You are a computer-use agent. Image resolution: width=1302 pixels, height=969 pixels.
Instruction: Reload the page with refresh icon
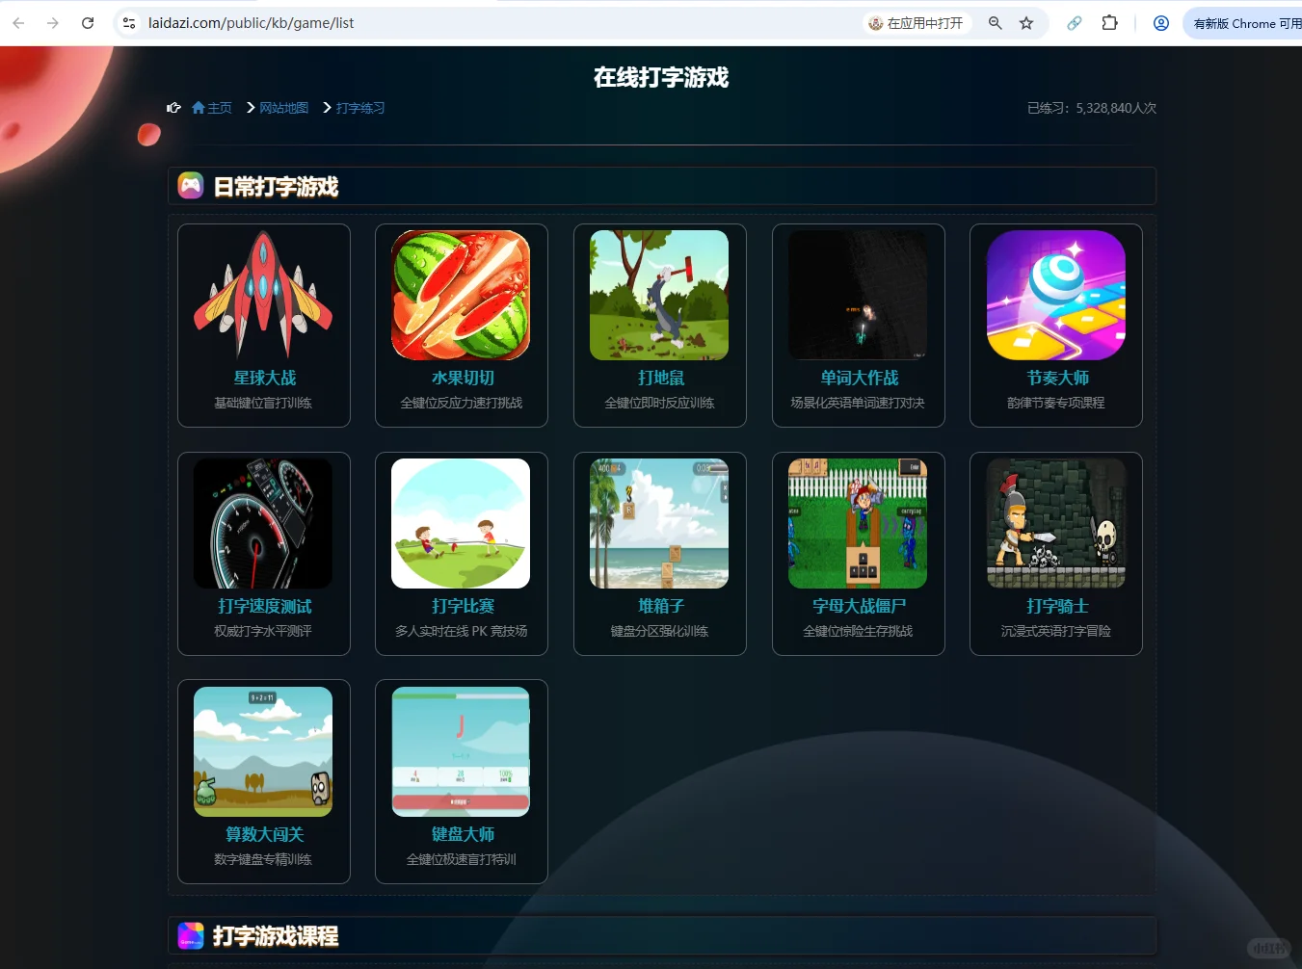88,23
